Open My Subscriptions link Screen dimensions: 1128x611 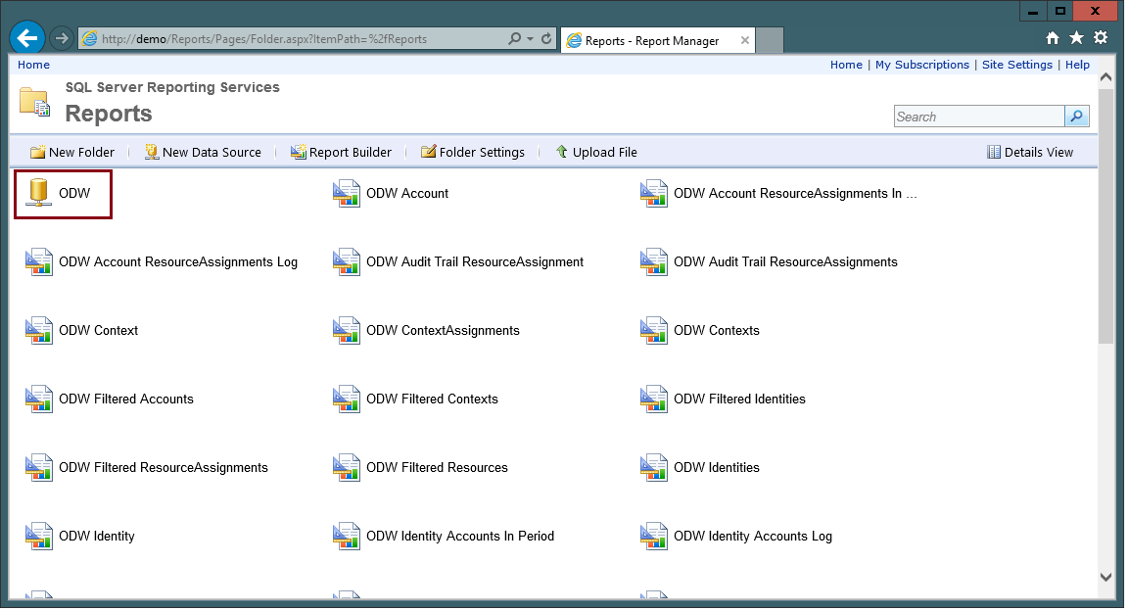(x=922, y=65)
